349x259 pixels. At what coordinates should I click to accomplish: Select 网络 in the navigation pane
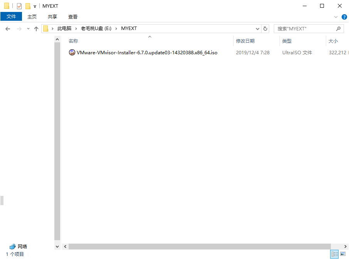pyautogui.click(x=18, y=246)
